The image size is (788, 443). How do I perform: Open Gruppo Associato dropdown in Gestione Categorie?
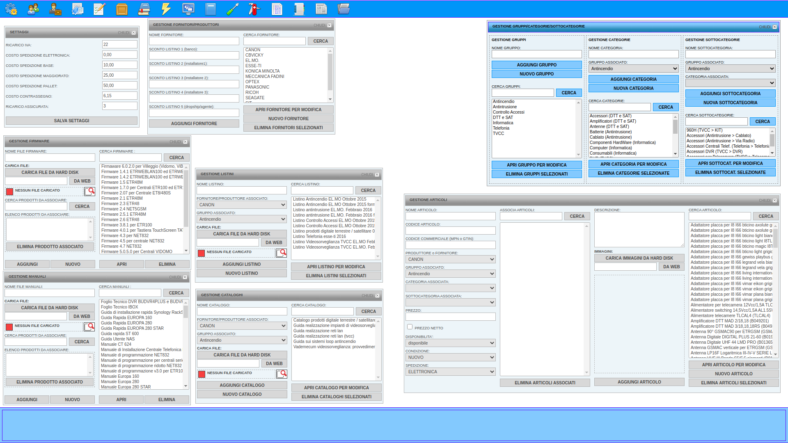tap(633, 69)
